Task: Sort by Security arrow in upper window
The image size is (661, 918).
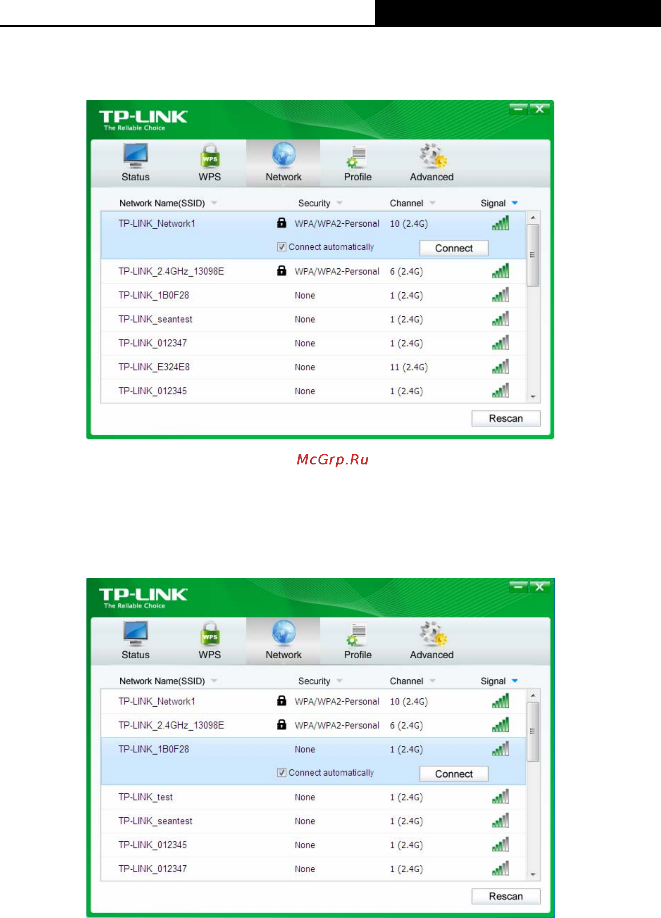Action: (339, 203)
